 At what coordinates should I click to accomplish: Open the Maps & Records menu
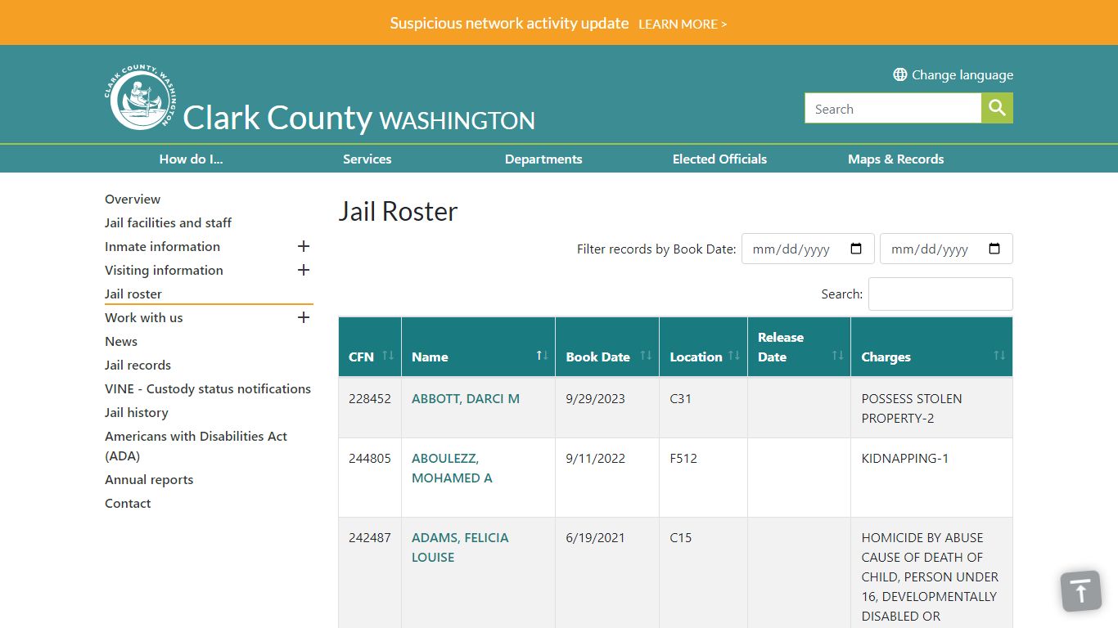click(x=895, y=159)
